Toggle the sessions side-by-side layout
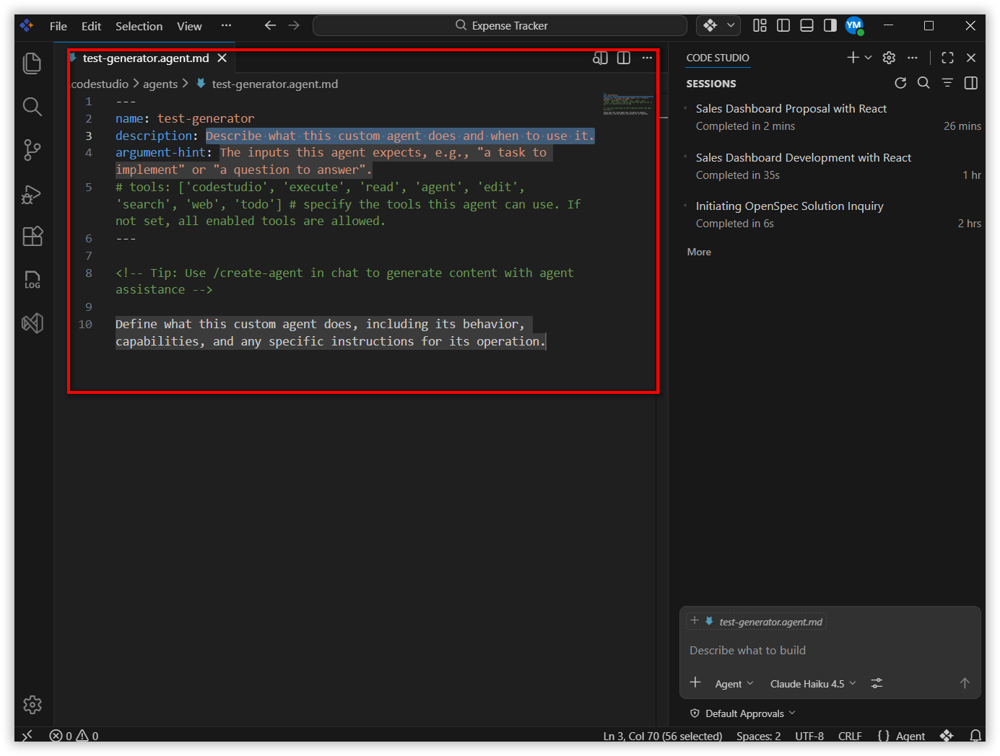The image size is (1000, 756). pyautogui.click(x=971, y=83)
